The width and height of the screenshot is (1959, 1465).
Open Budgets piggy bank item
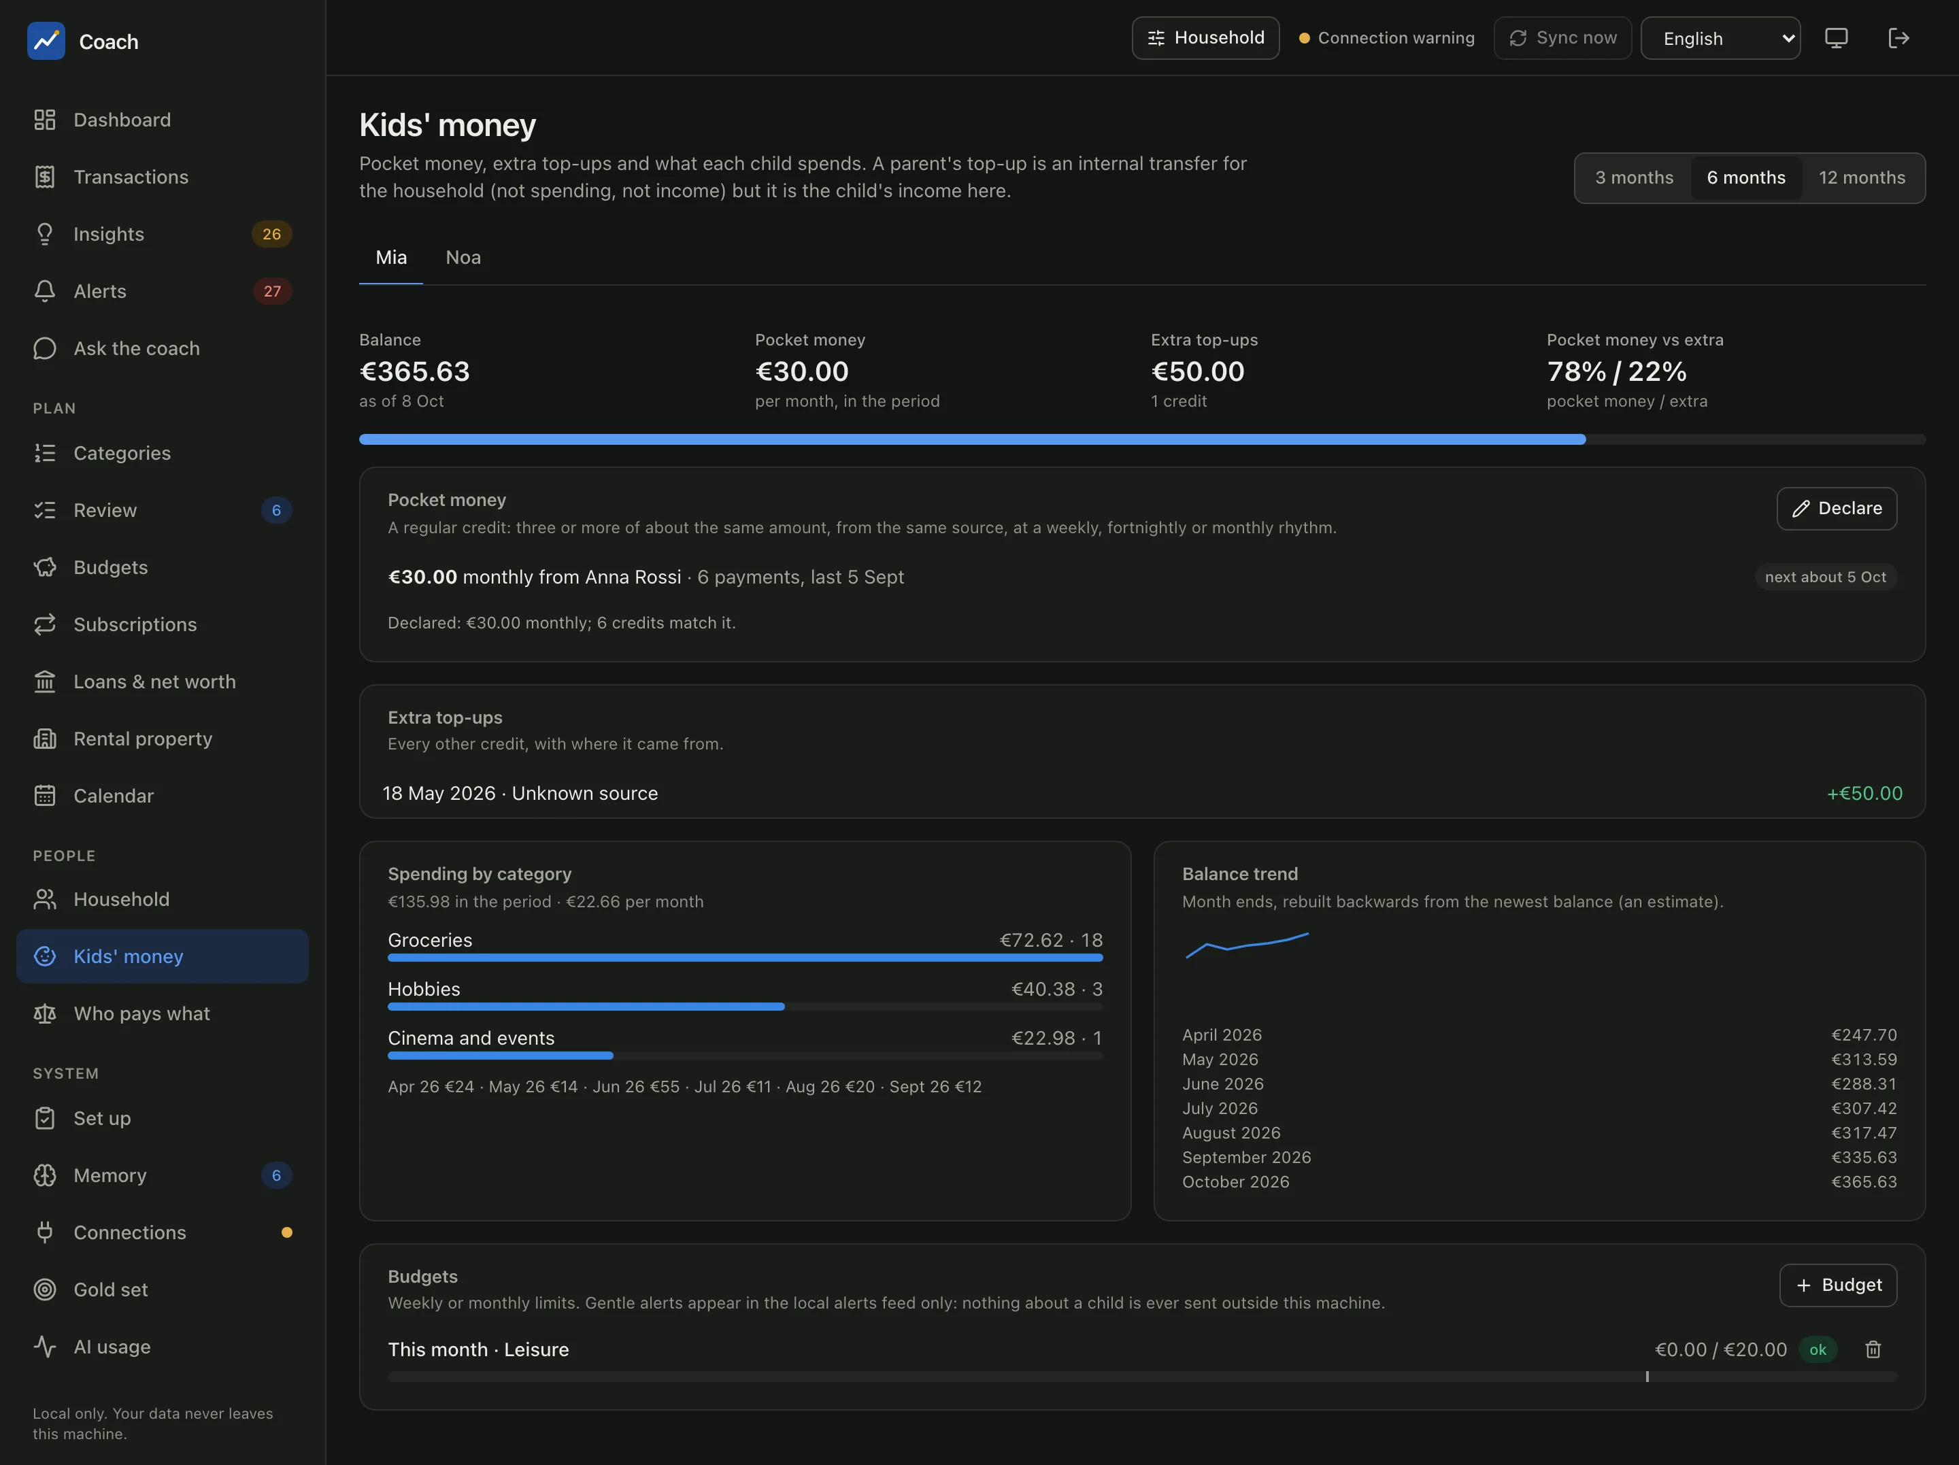(x=162, y=567)
